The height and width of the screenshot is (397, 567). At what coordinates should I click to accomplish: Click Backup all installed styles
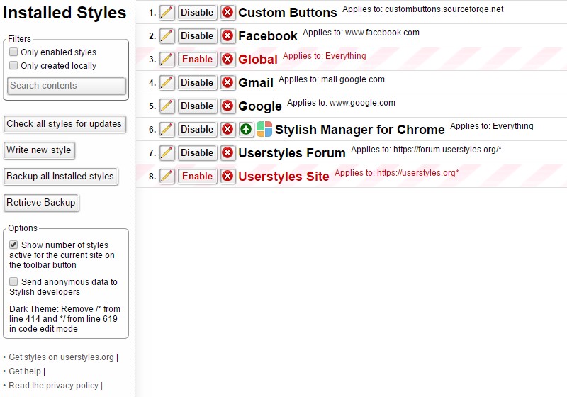[60, 177]
